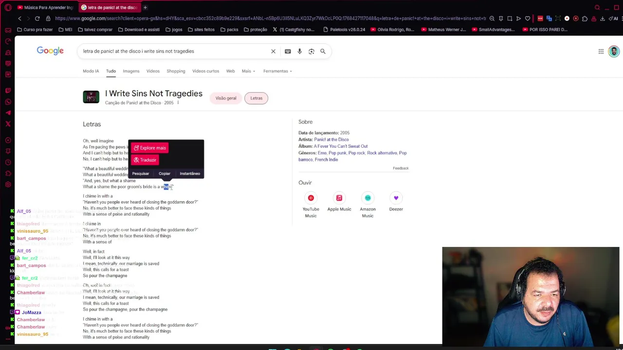Open the Pop punk genre link

(x=337, y=153)
